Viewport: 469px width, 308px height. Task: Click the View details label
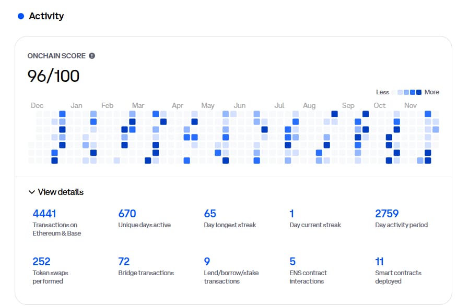pos(61,192)
